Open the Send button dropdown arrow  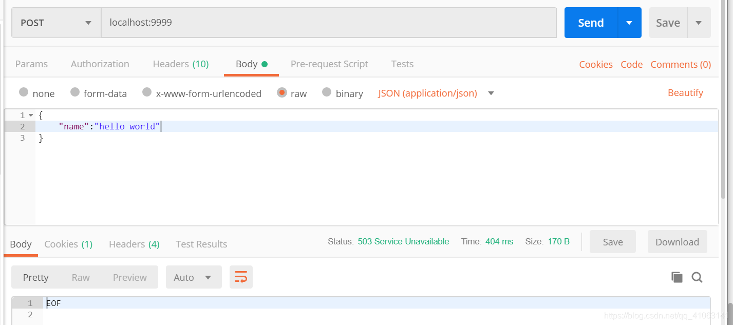[629, 23]
